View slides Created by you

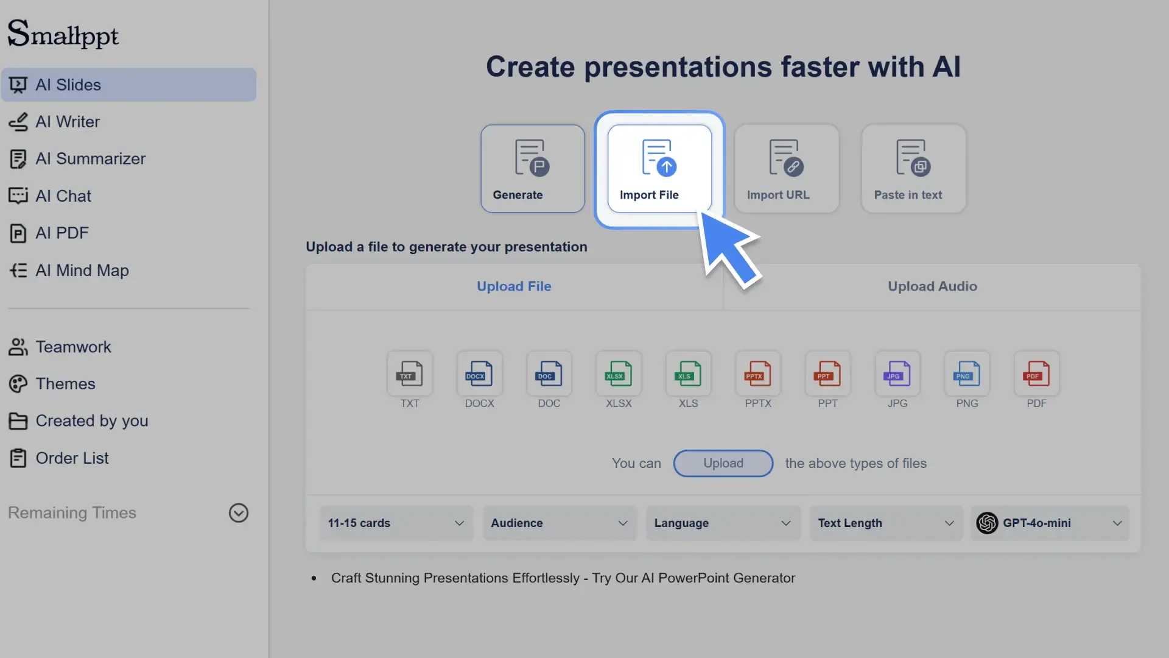[x=92, y=420]
